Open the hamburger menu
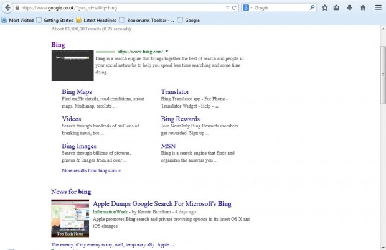The height and width of the screenshot is (250, 386). [x=379, y=7]
